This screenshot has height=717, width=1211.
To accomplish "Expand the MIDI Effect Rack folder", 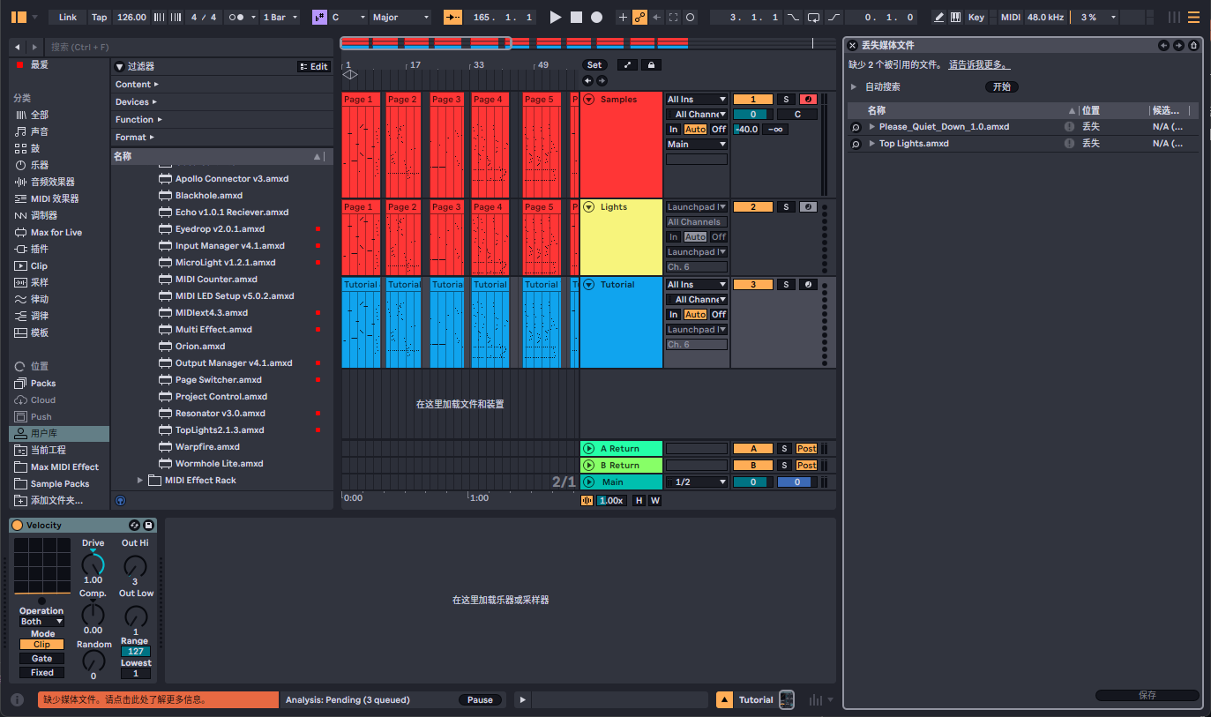I will pos(140,481).
